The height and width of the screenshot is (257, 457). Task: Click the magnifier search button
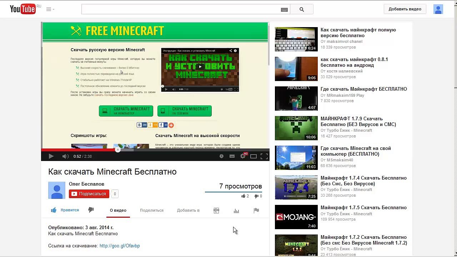click(302, 10)
